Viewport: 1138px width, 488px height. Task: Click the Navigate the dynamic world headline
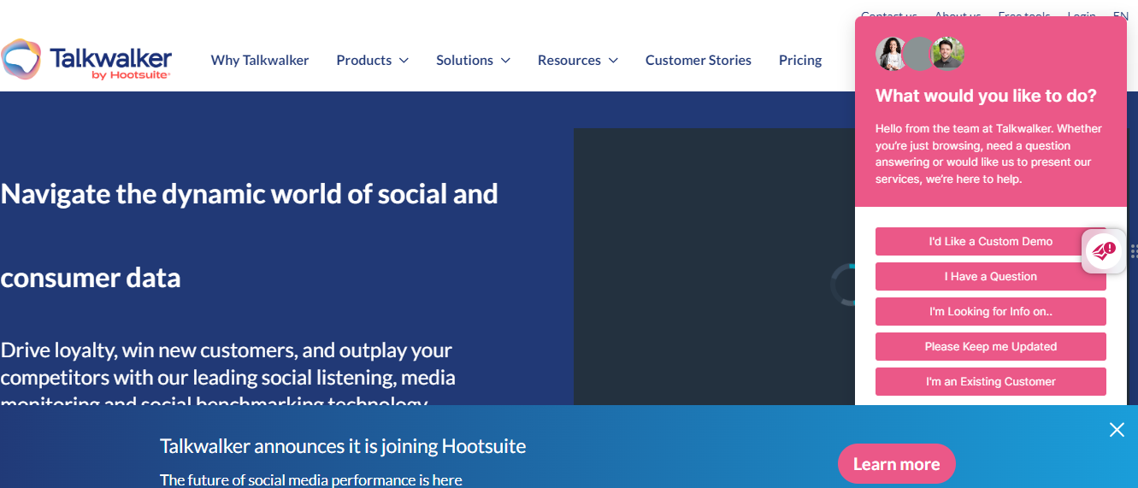250,236
